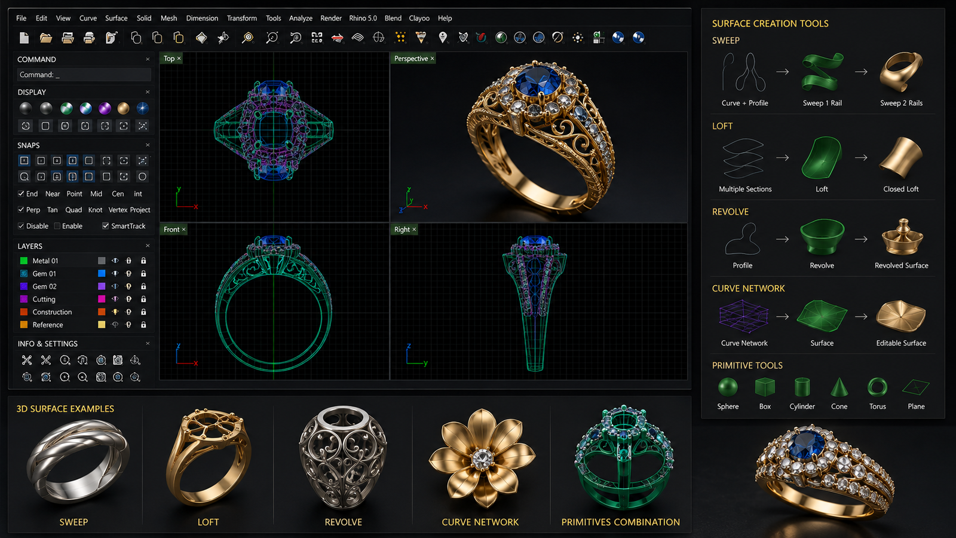Click the red arrow toolbar icon

(338, 38)
